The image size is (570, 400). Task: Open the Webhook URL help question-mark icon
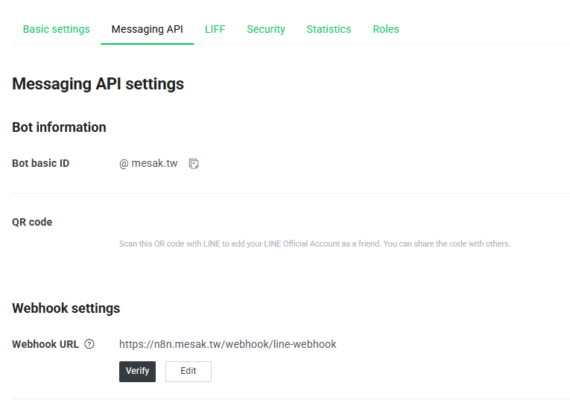click(89, 344)
